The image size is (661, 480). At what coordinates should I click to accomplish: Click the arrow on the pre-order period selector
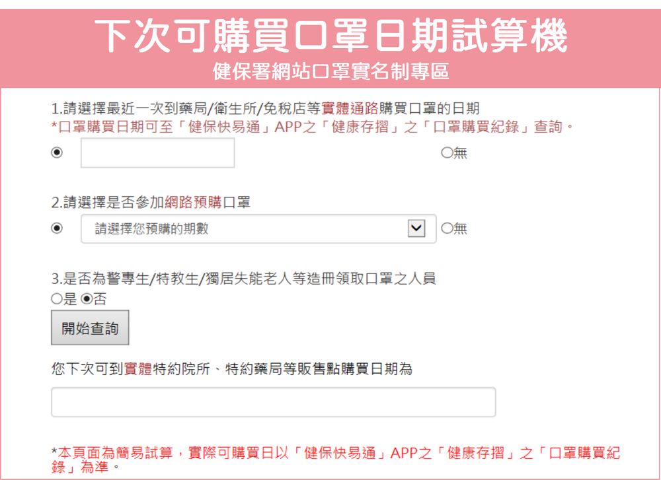[416, 228]
